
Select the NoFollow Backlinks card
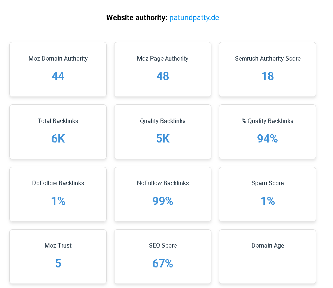pos(163,194)
